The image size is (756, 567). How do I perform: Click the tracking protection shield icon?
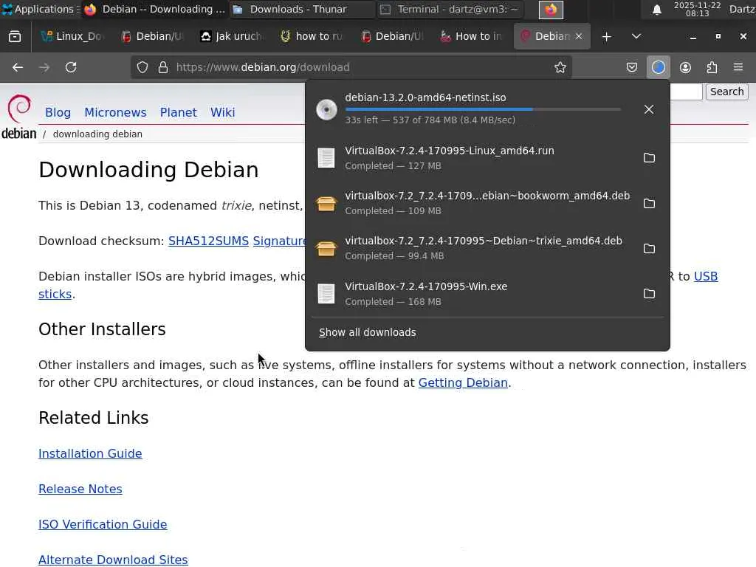(142, 67)
